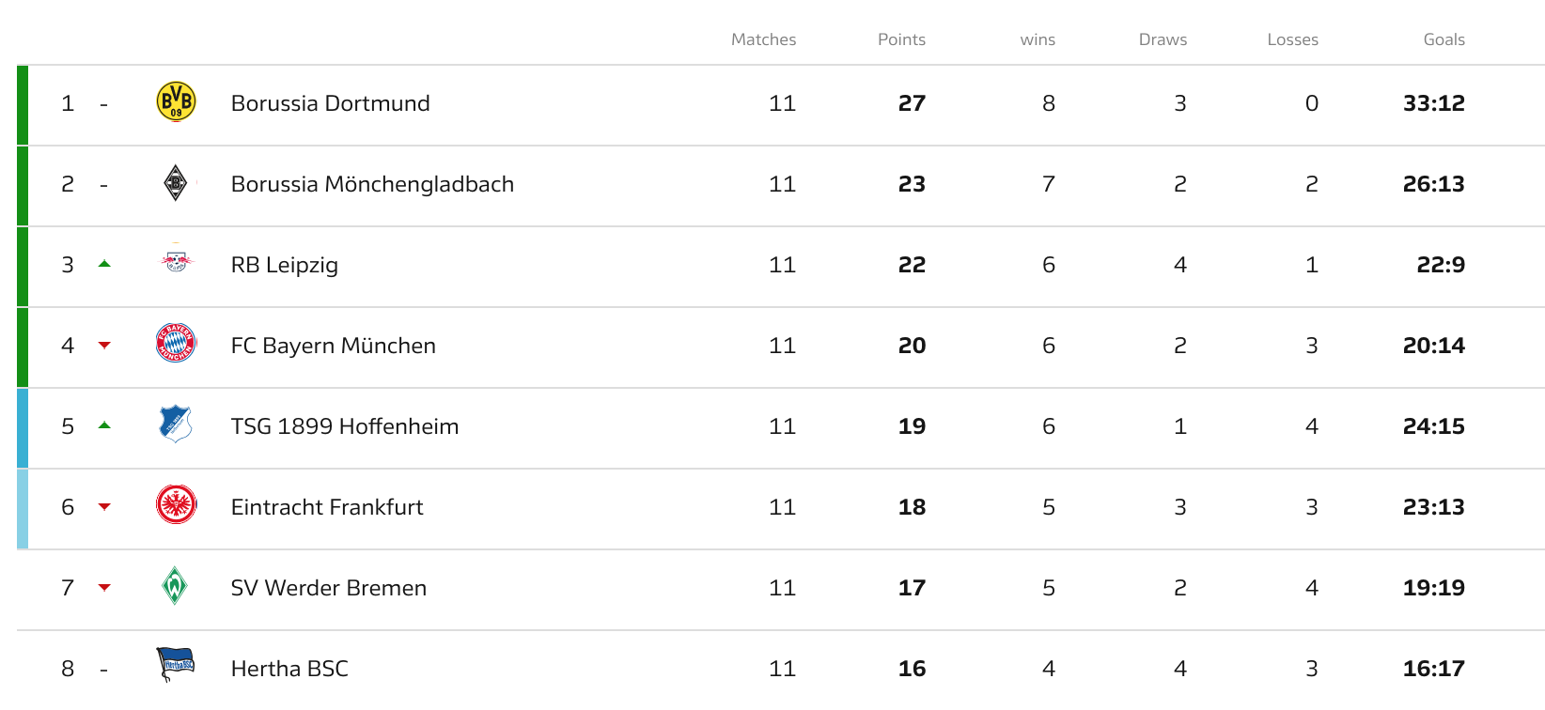Image resolution: width=1545 pixels, height=710 pixels.
Task: Open the TSG 1899 Hoffenheim logo
Action: (176, 424)
